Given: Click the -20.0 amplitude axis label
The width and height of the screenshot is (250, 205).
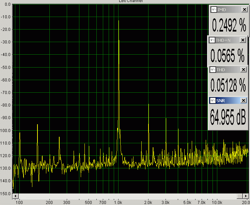Looking at the screenshot, I should [x=6, y=30].
